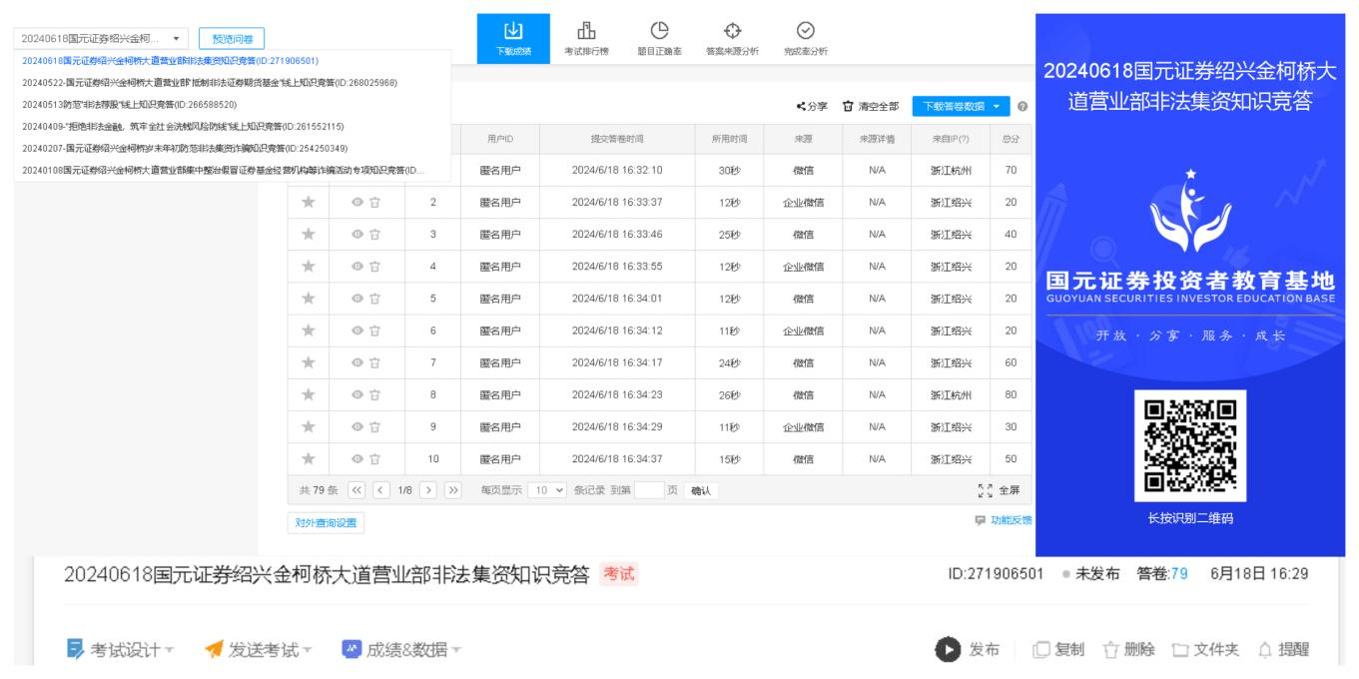
Task: Click the 预览问卷 button
Action: pyautogui.click(x=232, y=39)
